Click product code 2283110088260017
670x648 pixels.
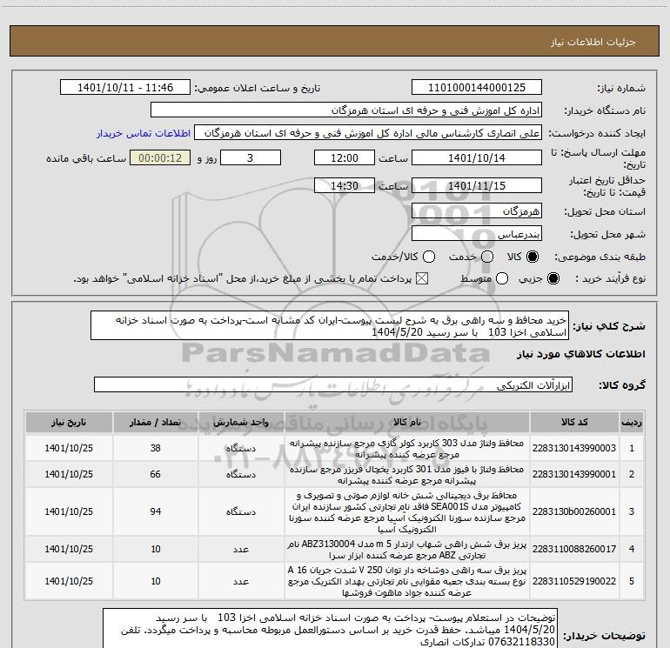tap(574, 549)
